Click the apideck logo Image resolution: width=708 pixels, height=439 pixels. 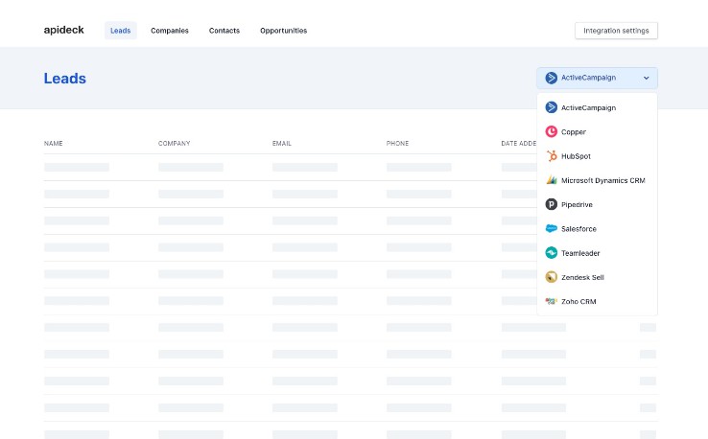tap(63, 30)
